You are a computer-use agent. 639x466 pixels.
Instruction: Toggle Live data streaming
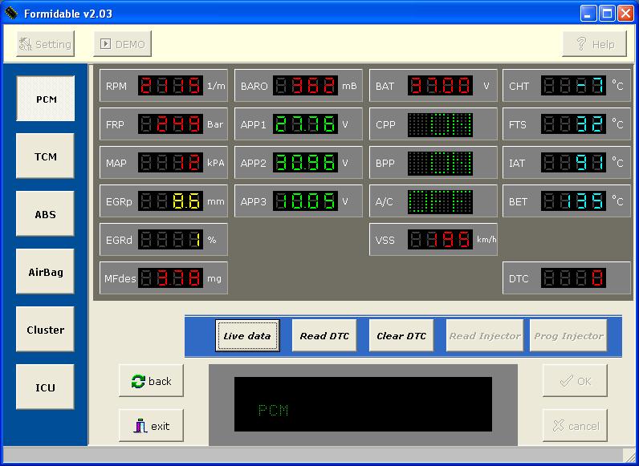(x=247, y=336)
